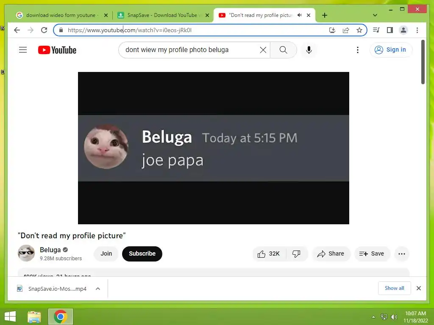Open YouTube settings three-dot menu
434x325 pixels.
[x=358, y=50]
